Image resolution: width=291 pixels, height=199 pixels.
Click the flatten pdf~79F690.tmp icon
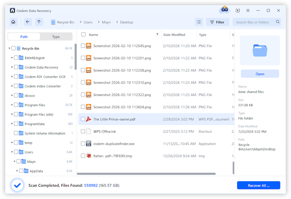pos(89,156)
